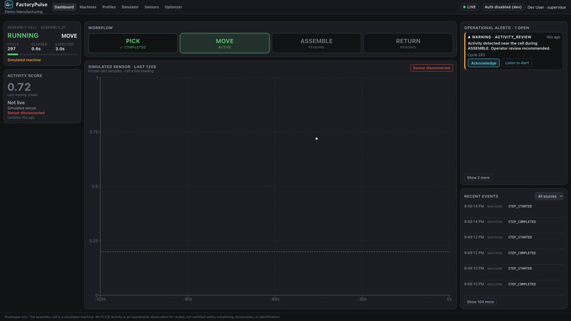Click the Simulated machine label
This screenshot has width=571, height=321.
[24, 60]
